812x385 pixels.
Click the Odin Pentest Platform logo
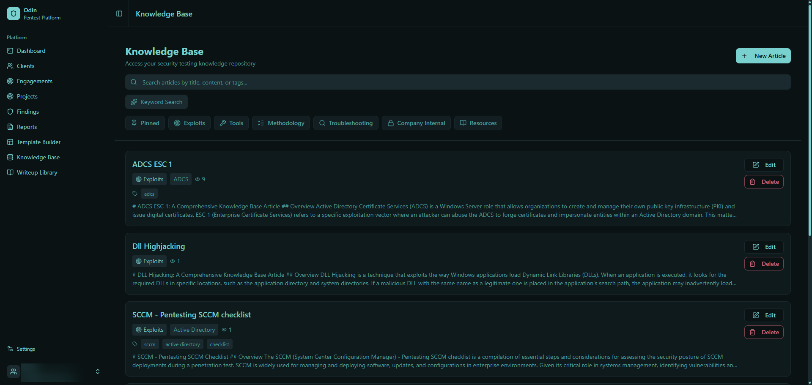(x=13, y=13)
